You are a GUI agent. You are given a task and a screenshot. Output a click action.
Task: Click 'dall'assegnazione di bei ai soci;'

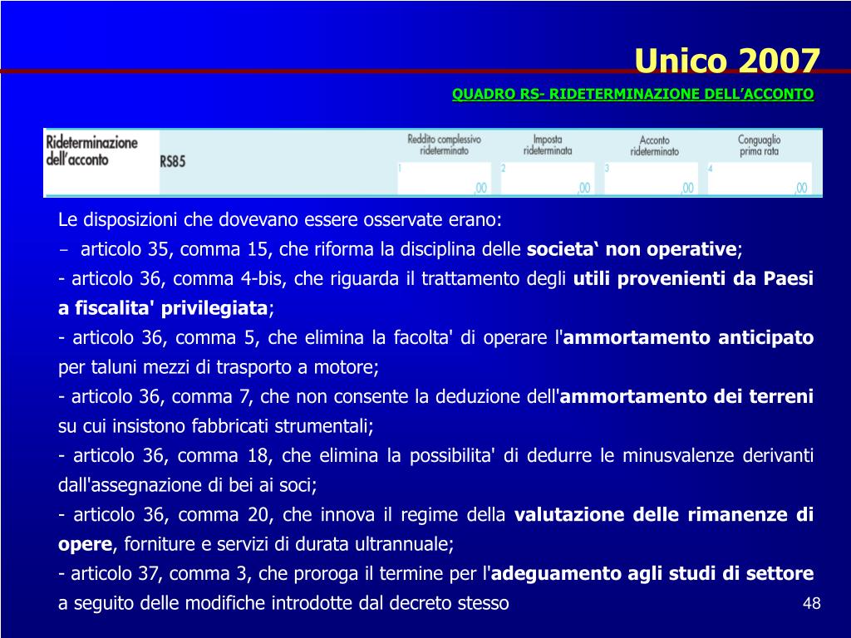(187, 484)
